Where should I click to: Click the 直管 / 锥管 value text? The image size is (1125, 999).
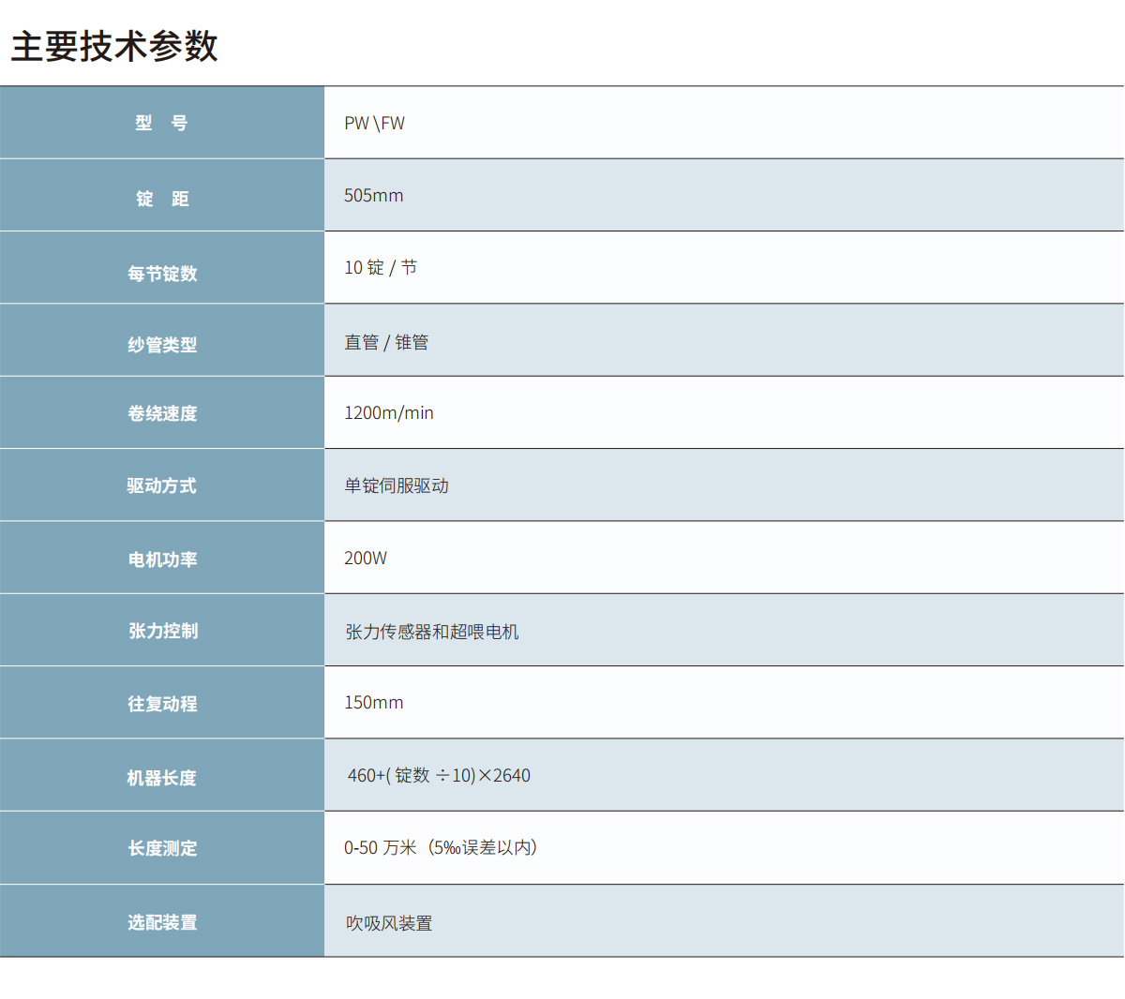385,340
